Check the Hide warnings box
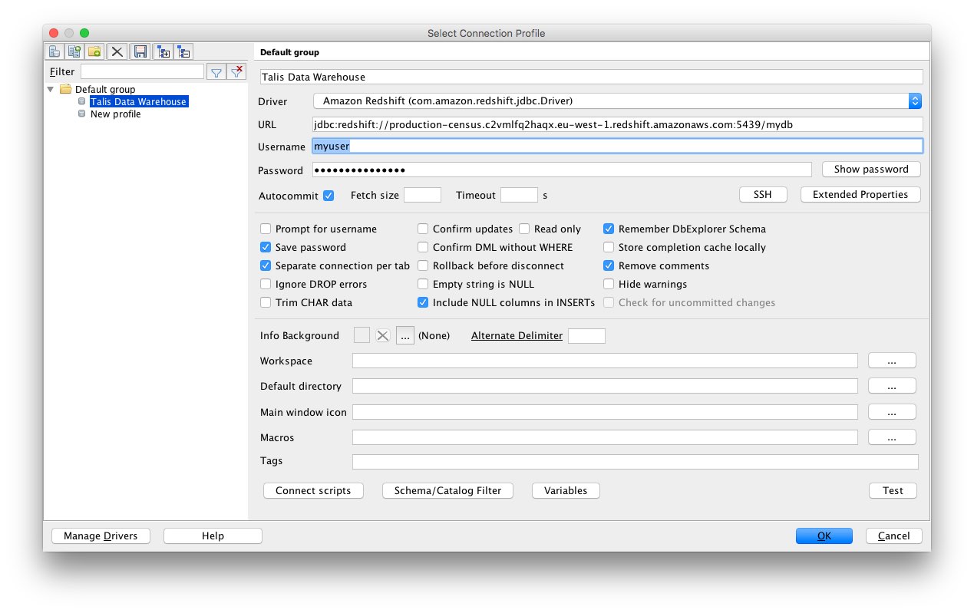Viewport: 974px width, 613px height. pos(608,284)
